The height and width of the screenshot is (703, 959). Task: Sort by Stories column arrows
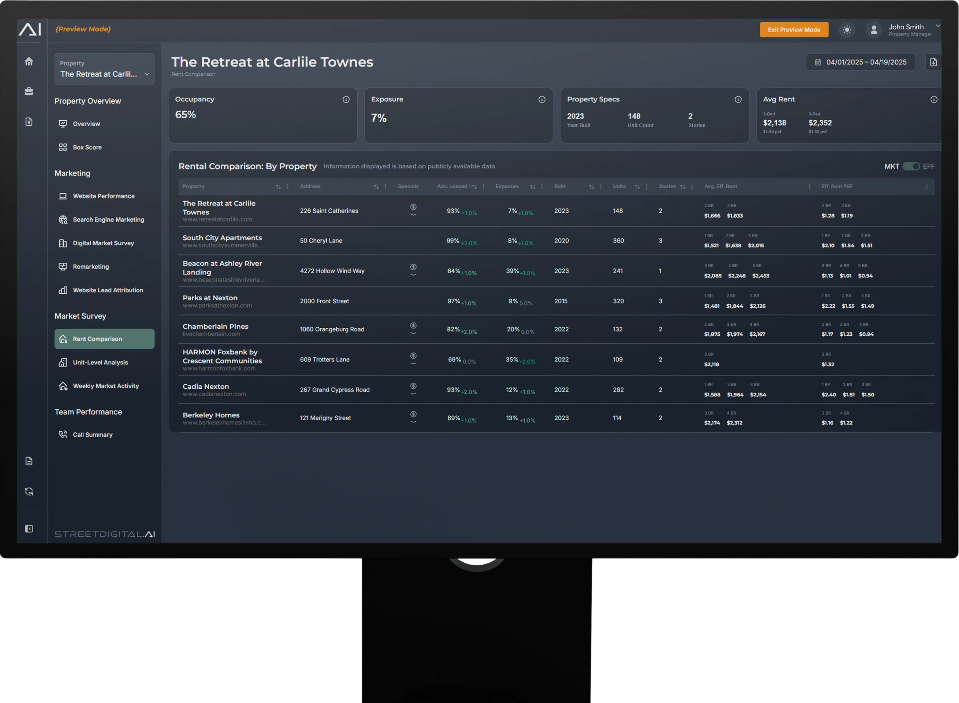click(x=683, y=187)
